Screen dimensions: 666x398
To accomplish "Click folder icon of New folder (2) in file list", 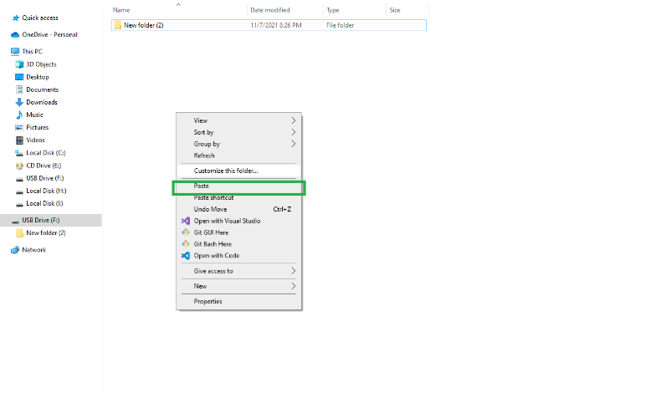I will click(x=118, y=25).
